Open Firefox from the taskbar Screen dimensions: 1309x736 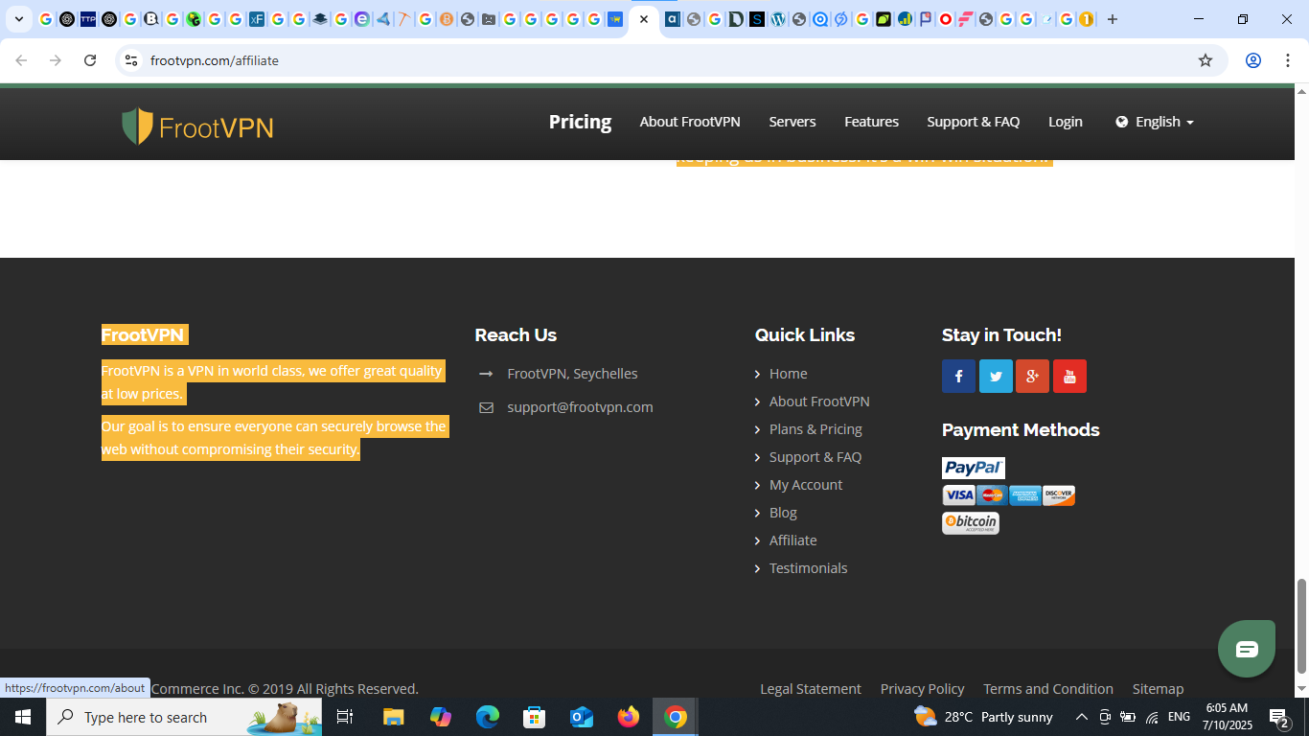tap(629, 717)
